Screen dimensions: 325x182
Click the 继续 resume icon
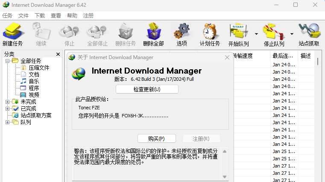41,31
